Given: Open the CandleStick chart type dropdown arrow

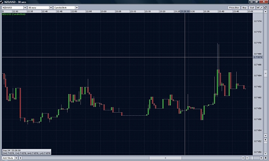Looking at the screenshot, I should tap(77, 8).
